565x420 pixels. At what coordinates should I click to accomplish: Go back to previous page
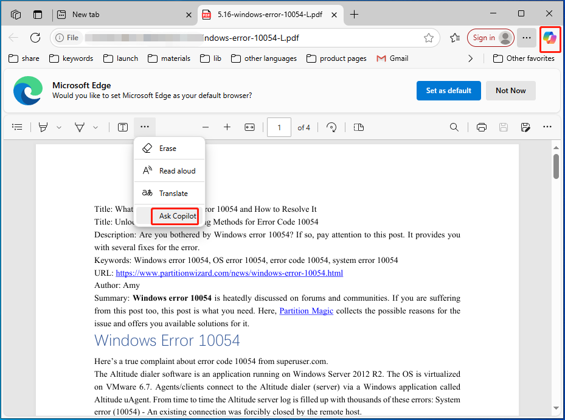[x=13, y=38]
